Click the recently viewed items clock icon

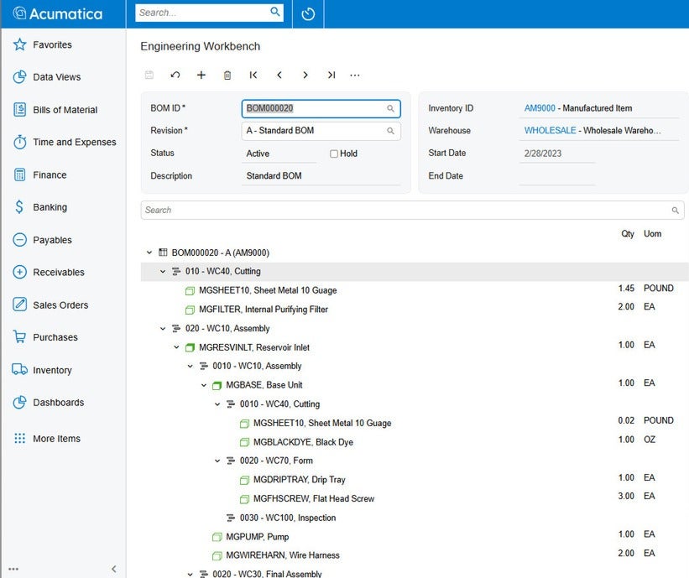click(x=307, y=13)
